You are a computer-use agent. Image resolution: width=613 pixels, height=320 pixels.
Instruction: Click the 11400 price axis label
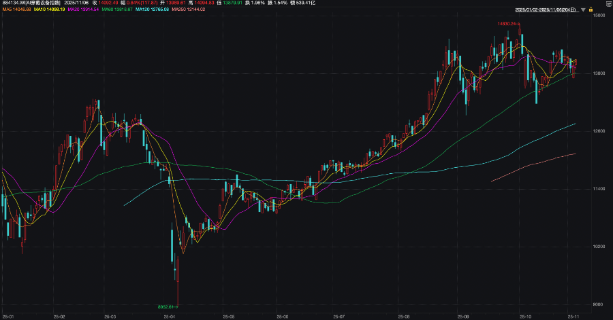600,188
